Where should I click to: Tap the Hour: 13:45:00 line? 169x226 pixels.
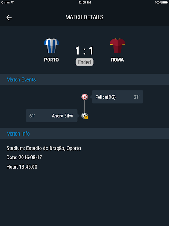pyautogui.click(x=22, y=167)
